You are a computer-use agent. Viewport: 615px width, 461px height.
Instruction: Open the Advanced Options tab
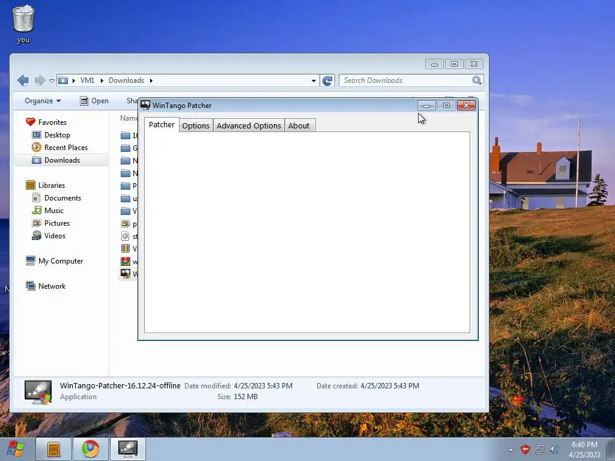coord(249,126)
